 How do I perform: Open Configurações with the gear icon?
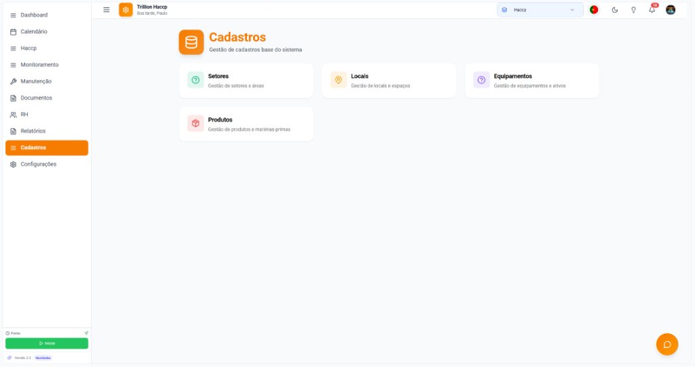[47, 165]
